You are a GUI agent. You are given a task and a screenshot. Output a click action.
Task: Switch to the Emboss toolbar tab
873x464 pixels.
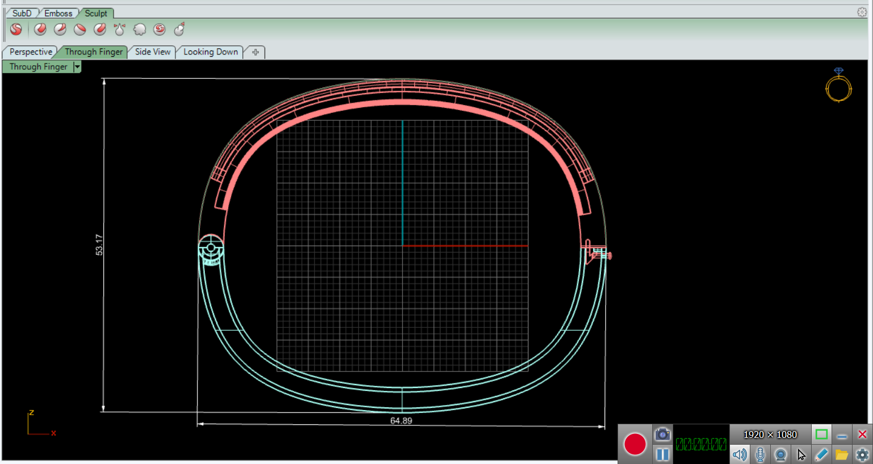[x=58, y=13]
